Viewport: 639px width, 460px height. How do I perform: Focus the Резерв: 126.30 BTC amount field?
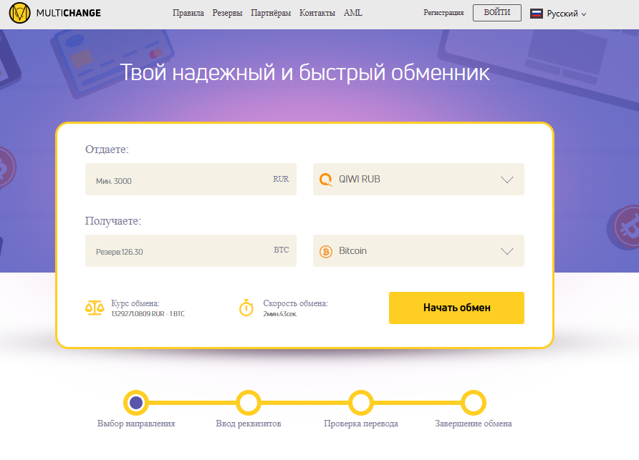pyautogui.click(x=191, y=251)
